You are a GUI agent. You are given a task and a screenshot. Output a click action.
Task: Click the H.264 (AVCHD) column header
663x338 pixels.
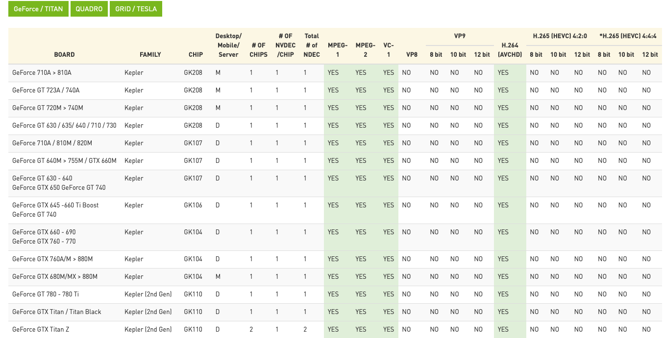pos(510,50)
